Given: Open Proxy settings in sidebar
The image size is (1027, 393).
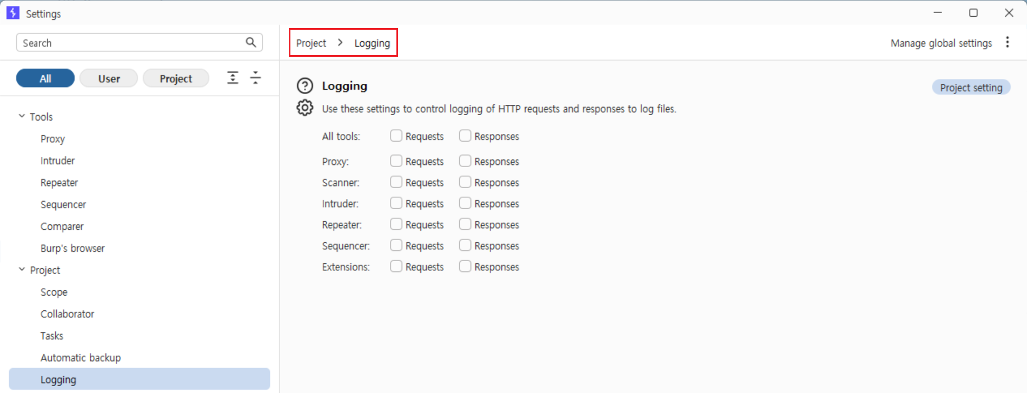Looking at the screenshot, I should point(52,139).
